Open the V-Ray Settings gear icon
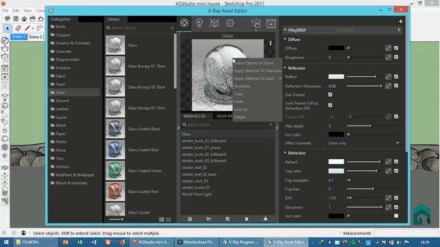 pyautogui.click(x=230, y=23)
